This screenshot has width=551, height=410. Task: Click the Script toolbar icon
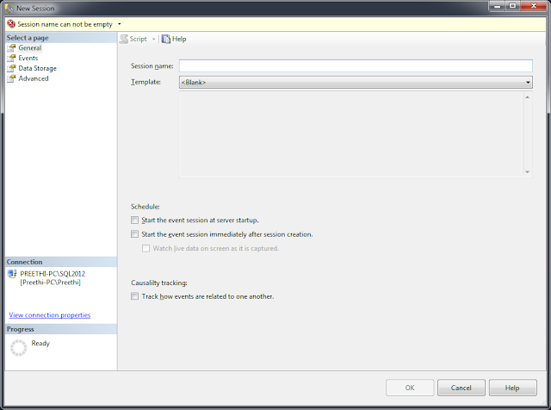124,39
